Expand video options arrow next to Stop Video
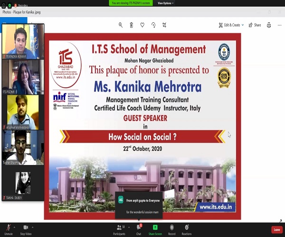The height and width of the screenshot is (237, 285). (32, 227)
